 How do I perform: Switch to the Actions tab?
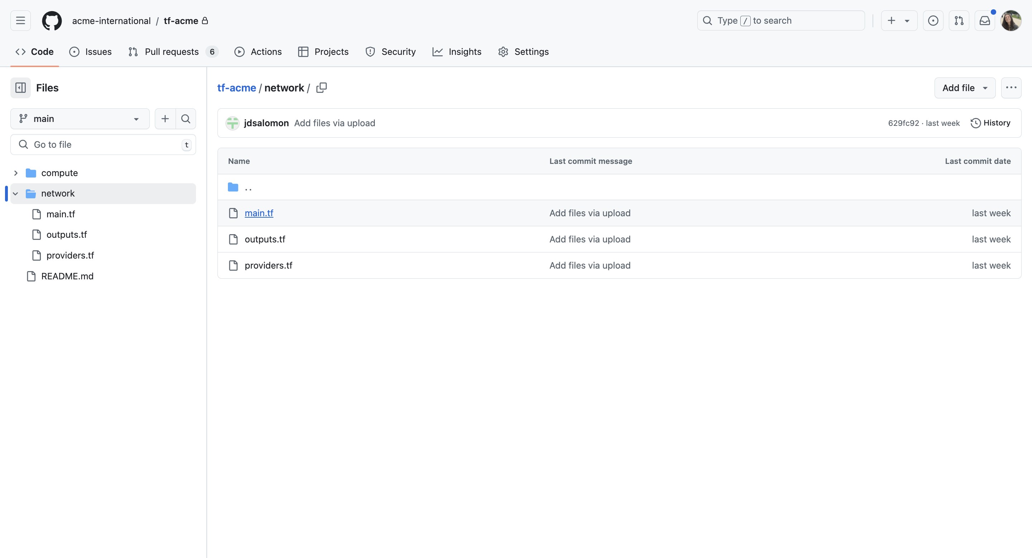[258, 52]
